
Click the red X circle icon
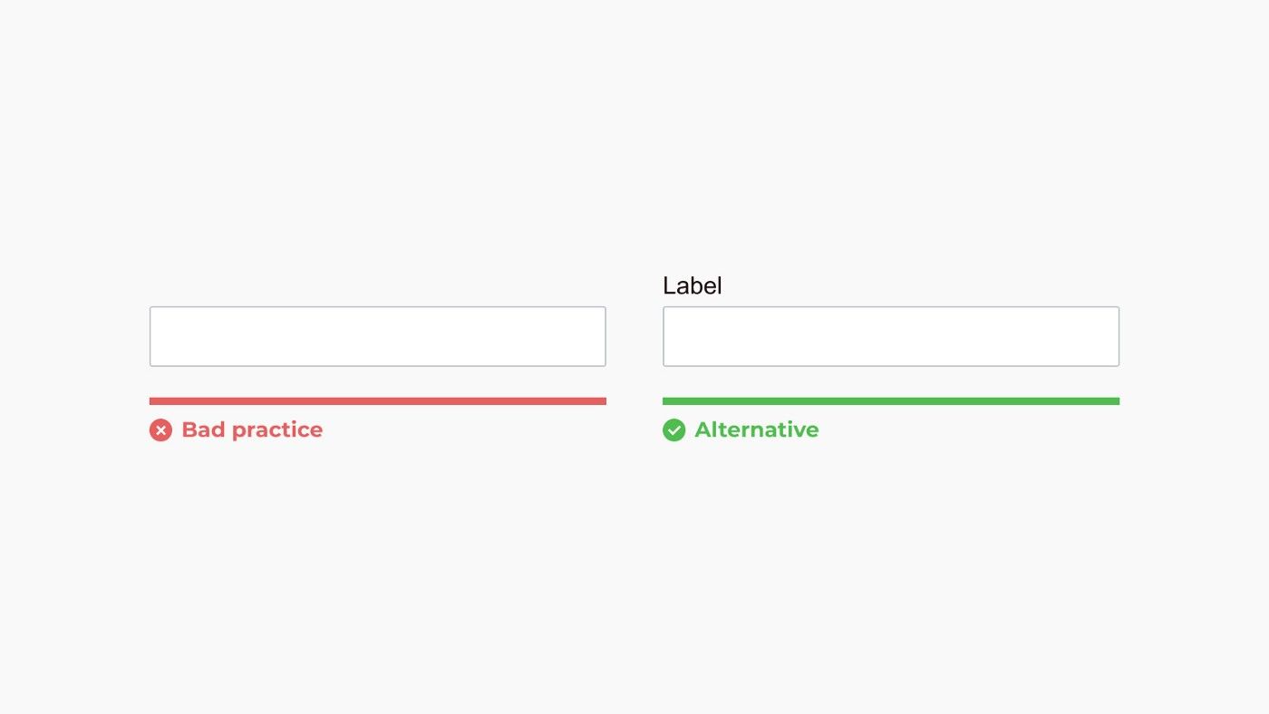pos(160,430)
